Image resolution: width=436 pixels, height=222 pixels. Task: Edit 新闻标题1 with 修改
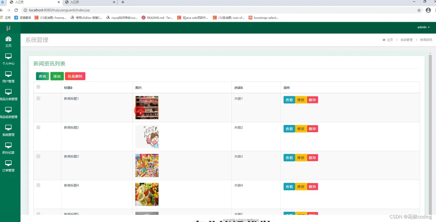301,100
